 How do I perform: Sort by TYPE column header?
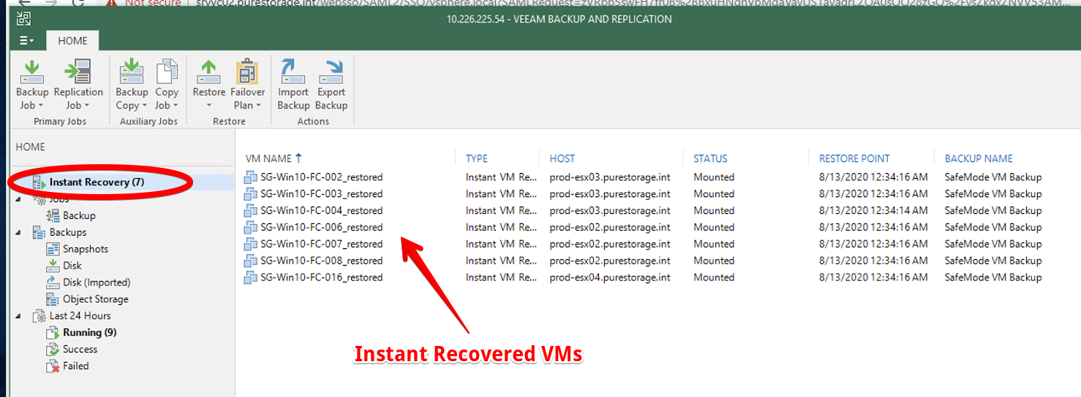coord(476,158)
